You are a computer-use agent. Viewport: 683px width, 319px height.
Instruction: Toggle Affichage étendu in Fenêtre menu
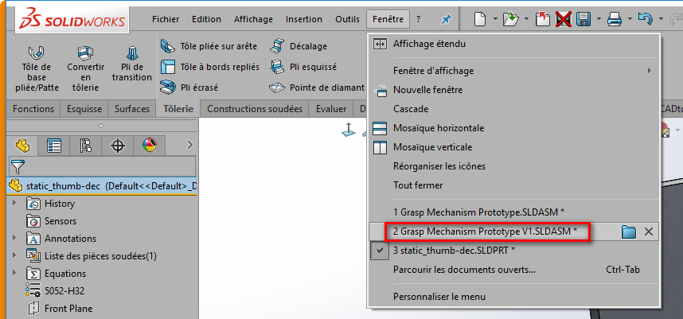click(x=428, y=44)
